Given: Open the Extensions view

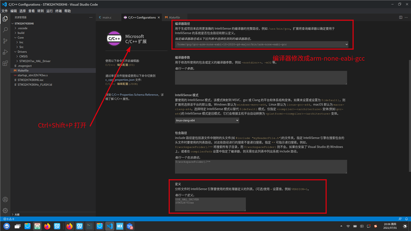Looking at the screenshot, I should click(x=5, y=63).
